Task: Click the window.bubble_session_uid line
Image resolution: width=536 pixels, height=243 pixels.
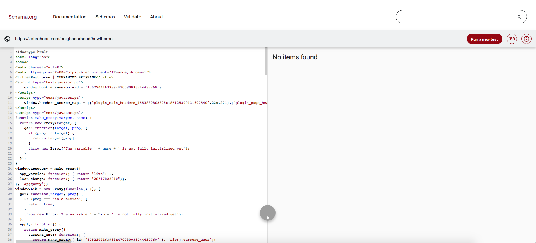Action: point(93,87)
